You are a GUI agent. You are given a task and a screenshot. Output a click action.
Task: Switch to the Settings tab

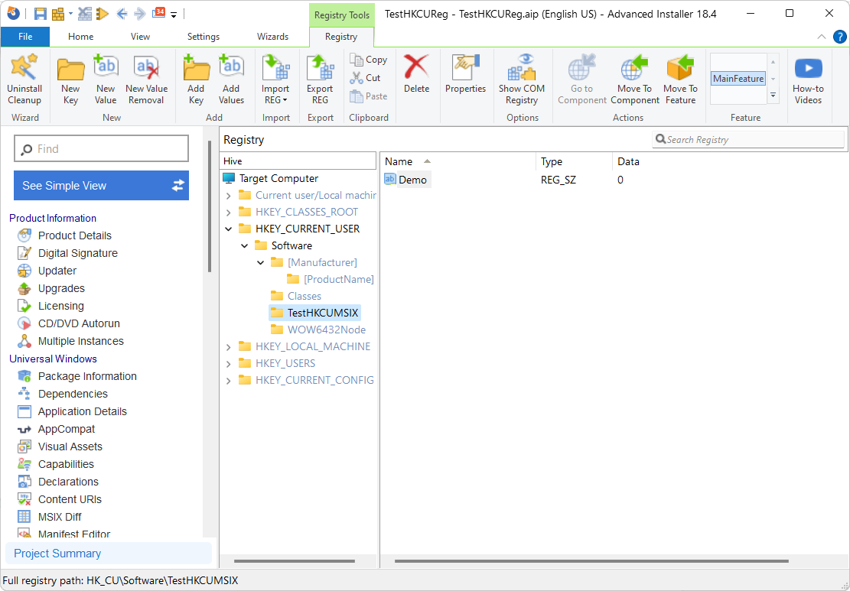point(204,37)
